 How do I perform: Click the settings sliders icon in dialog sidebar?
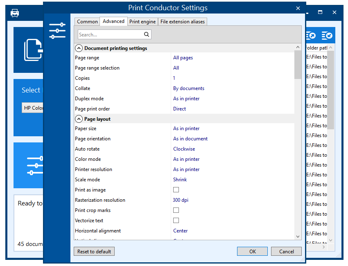pyautogui.click(x=57, y=31)
